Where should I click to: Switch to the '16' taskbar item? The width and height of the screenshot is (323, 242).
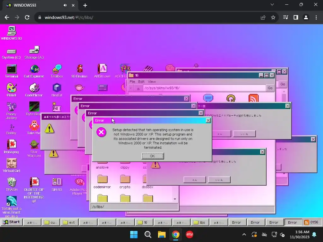coord(144,222)
